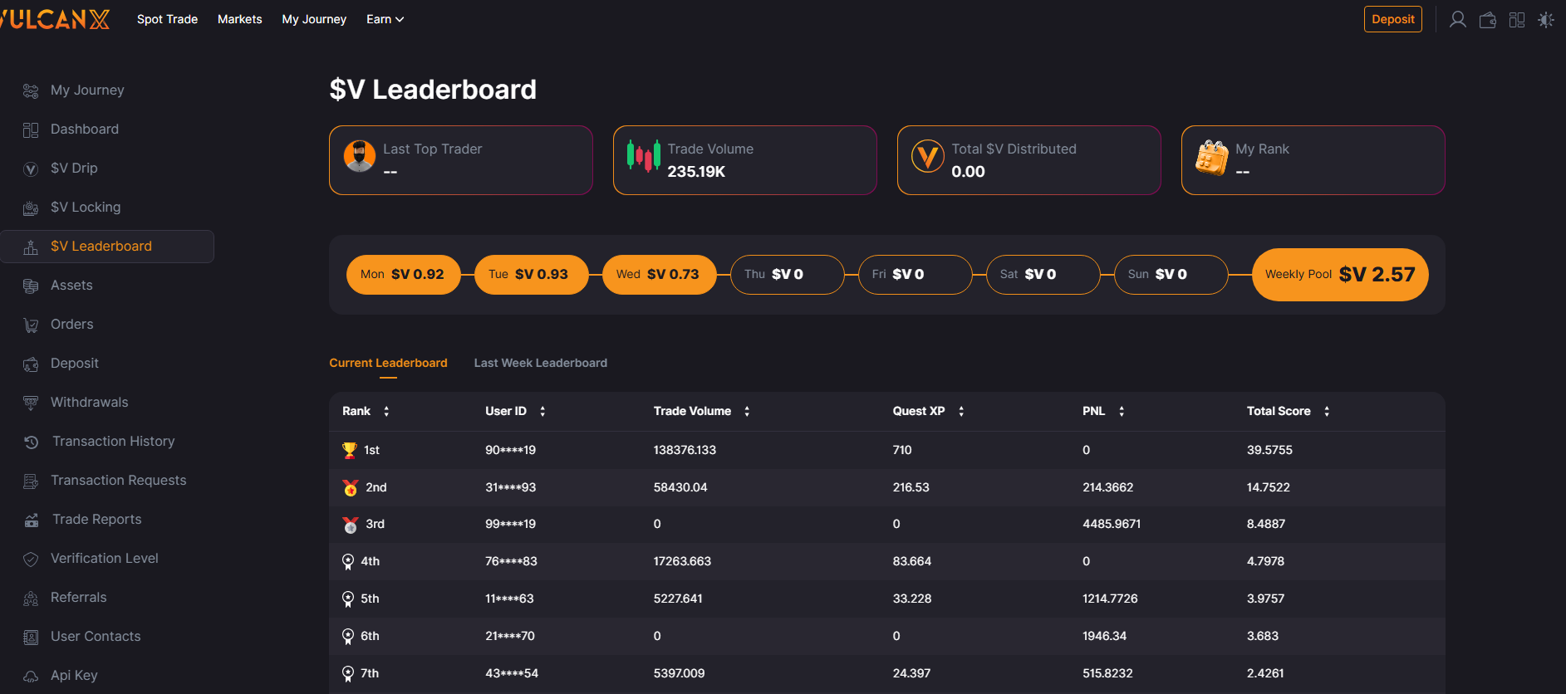The width and height of the screenshot is (1566, 694).
Task: Sort leaderboard by PNL column arrows
Action: (x=1122, y=412)
